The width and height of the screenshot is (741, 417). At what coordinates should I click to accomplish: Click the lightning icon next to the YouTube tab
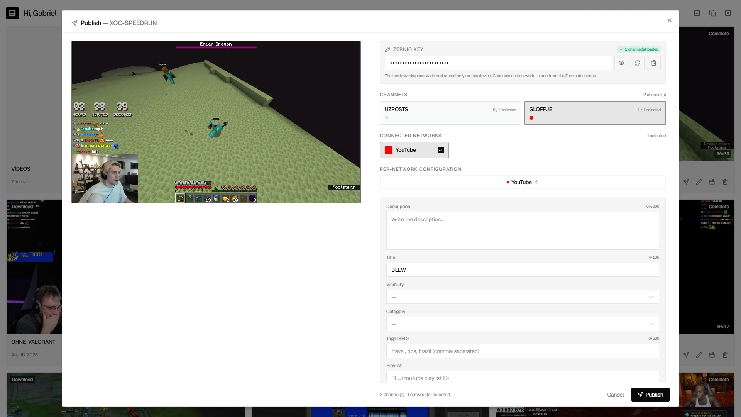click(536, 182)
